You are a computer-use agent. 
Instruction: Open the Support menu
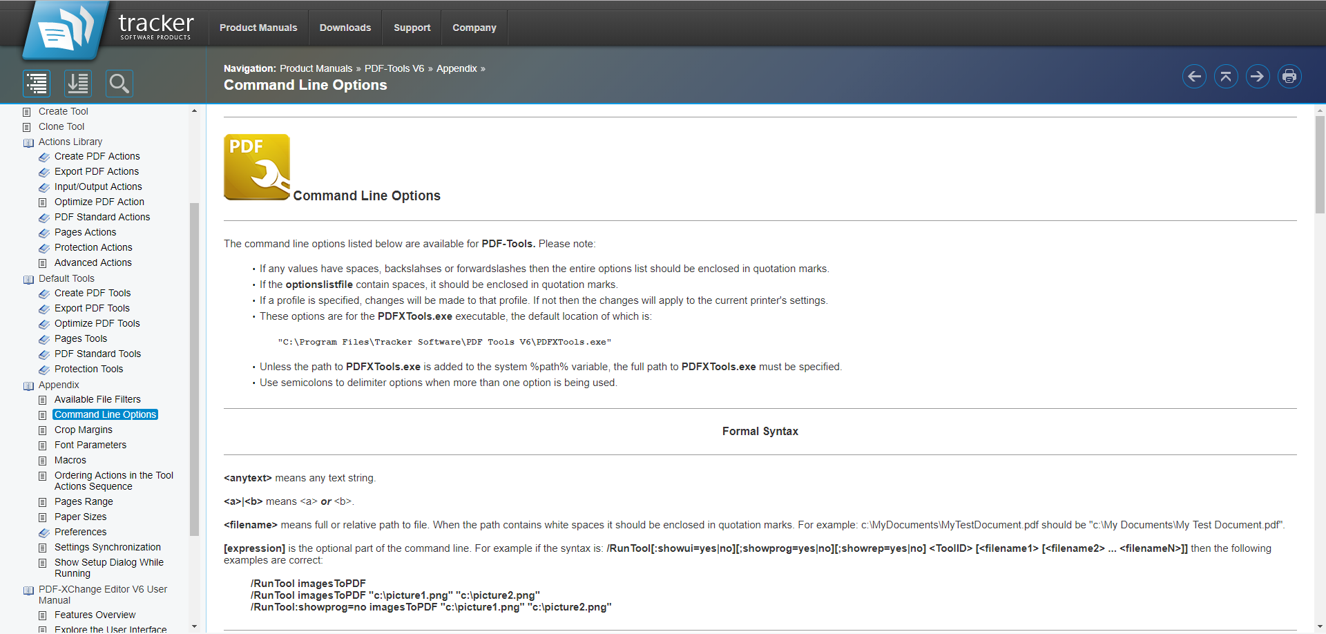pyautogui.click(x=412, y=28)
